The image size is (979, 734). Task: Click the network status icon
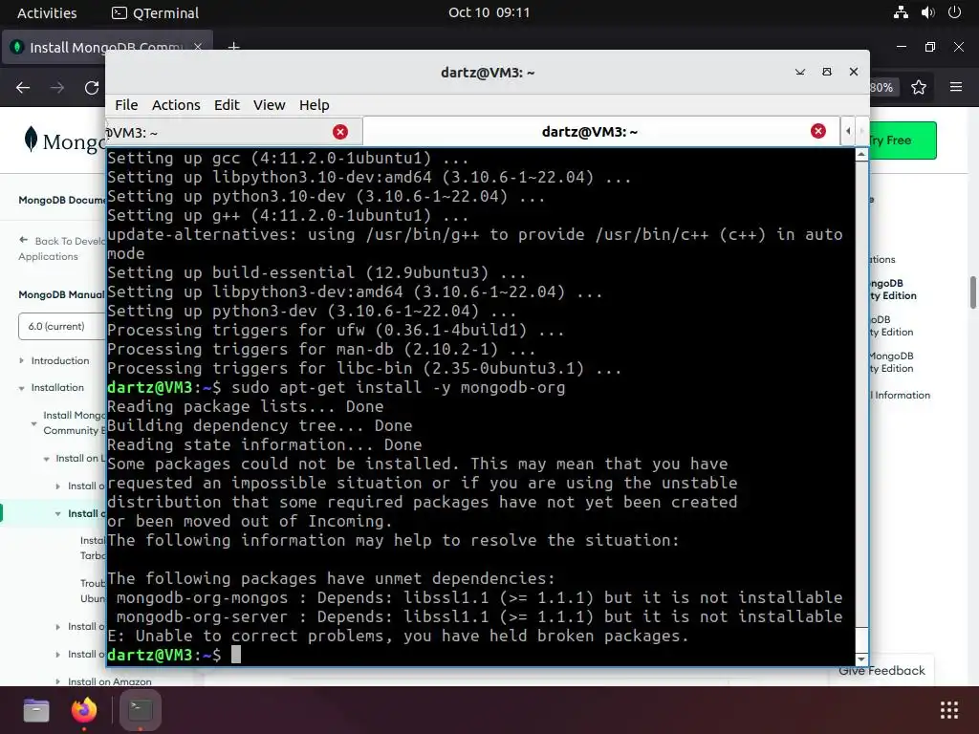tap(901, 12)
